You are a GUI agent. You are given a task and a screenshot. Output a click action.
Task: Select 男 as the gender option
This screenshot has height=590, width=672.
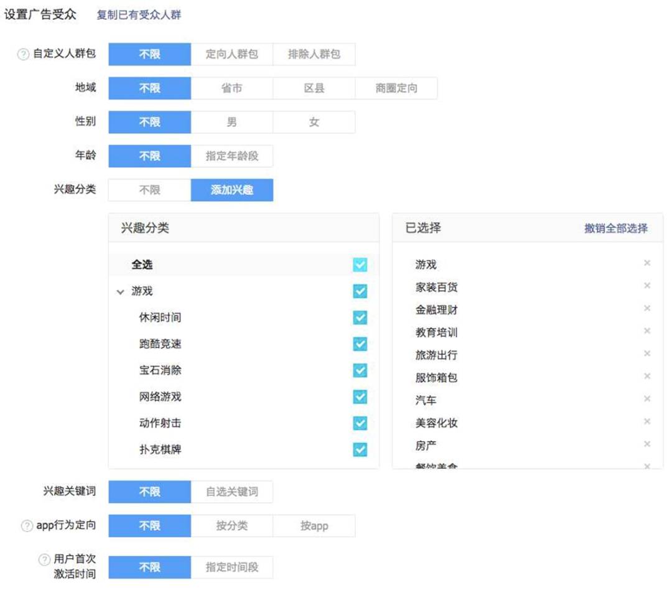[231, 122]
